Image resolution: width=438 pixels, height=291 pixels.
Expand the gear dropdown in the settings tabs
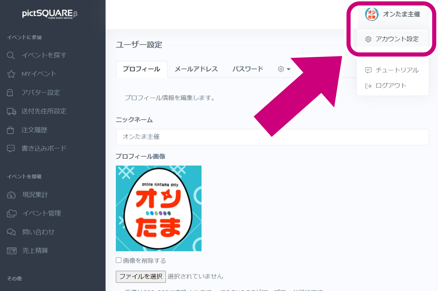click(284, 69)
